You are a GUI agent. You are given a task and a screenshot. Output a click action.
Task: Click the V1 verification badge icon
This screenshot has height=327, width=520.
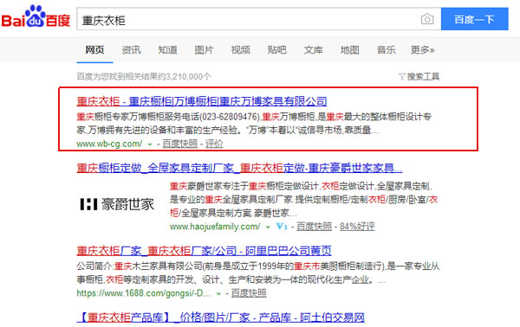tap(282, 227)
